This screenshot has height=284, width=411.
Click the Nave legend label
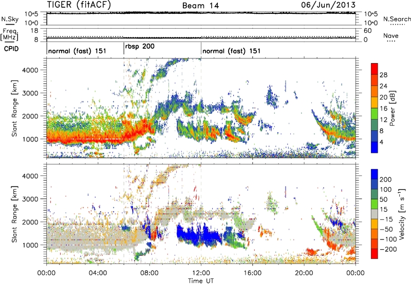tap(391, 35)
